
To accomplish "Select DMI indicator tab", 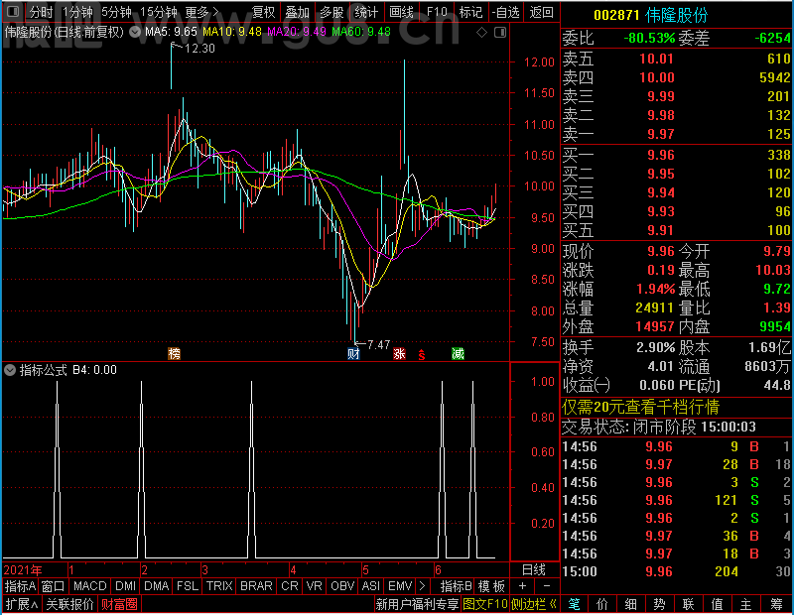I will click(x=125, y=586).
